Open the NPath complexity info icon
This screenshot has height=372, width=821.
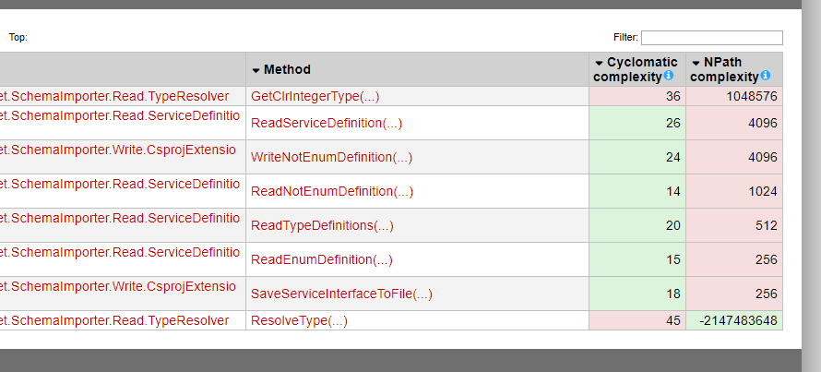(x=765, y=76)
